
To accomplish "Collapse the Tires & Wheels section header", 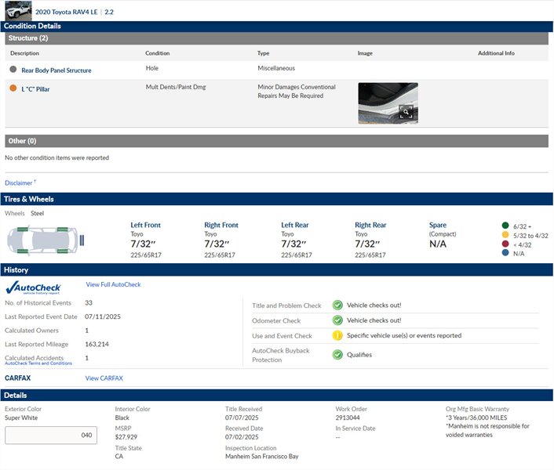I will (277, 199).
